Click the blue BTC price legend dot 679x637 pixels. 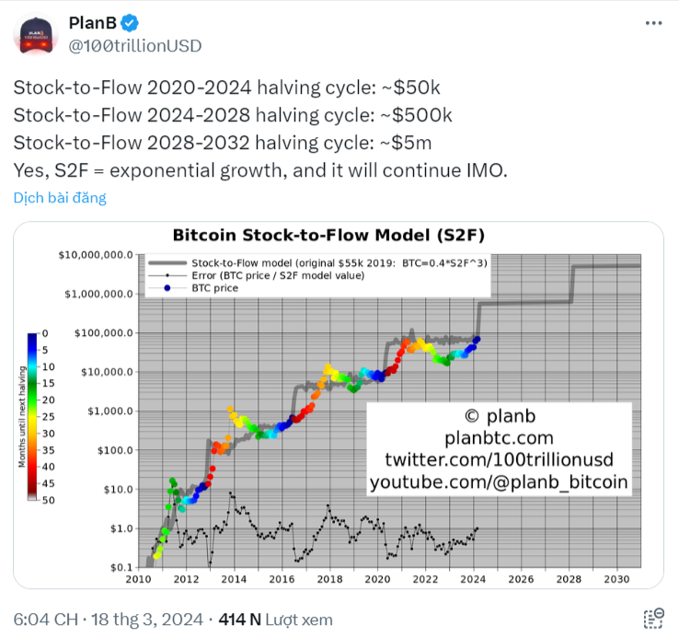click(167, 288)
